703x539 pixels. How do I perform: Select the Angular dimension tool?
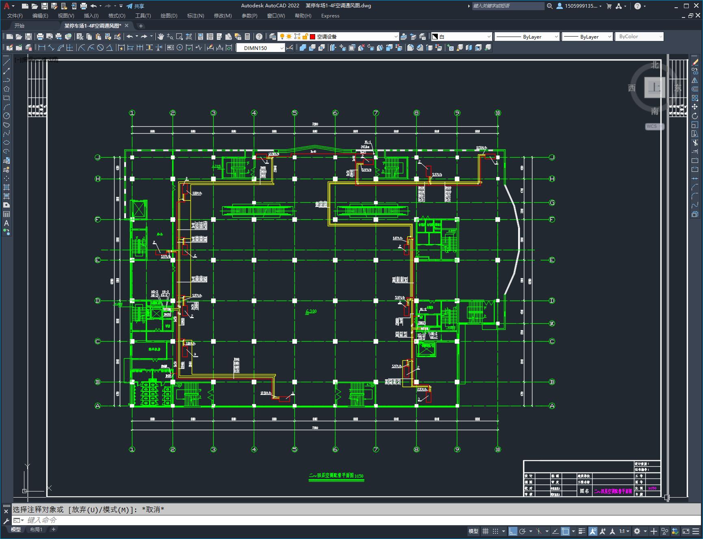pos(110,48)
